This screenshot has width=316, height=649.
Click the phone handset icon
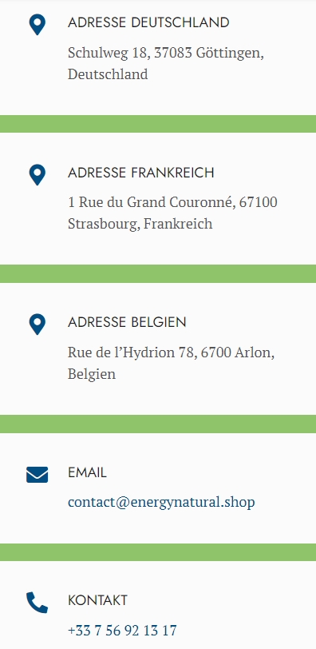(38, 603)
